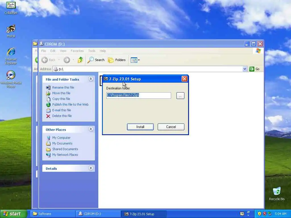Open the destination folder browse button
Viewport: 291px width, 218px height.
click(x=180, y=96)
